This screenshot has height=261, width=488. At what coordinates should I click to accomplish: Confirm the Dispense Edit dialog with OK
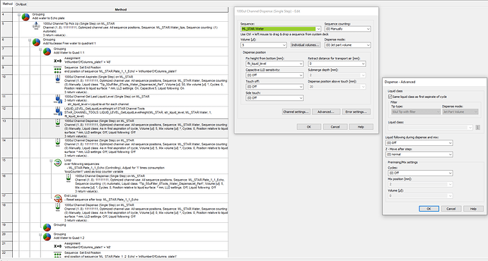point(309,127)
